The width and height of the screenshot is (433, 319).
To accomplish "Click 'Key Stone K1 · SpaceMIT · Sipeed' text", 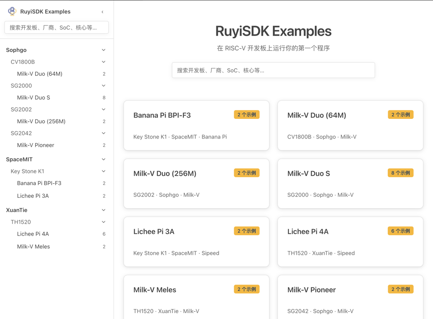I will tap(176, 253).
